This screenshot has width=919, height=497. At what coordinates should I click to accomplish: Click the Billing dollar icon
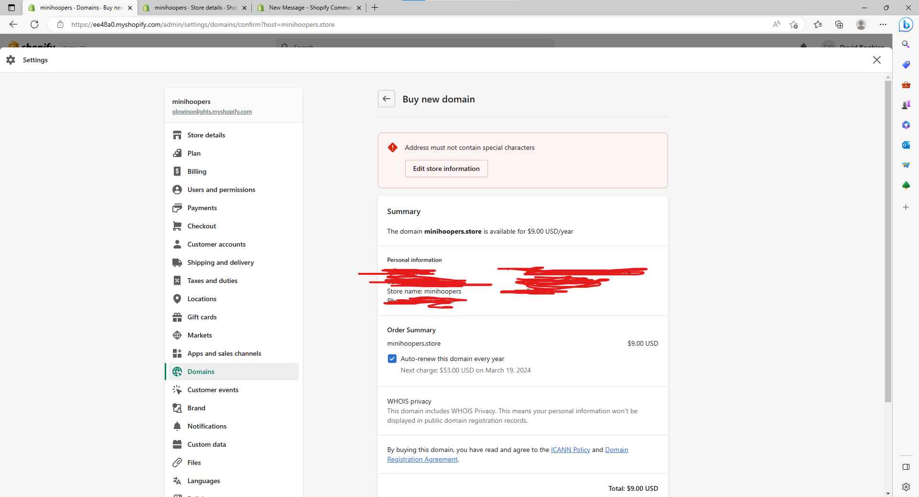177,171
